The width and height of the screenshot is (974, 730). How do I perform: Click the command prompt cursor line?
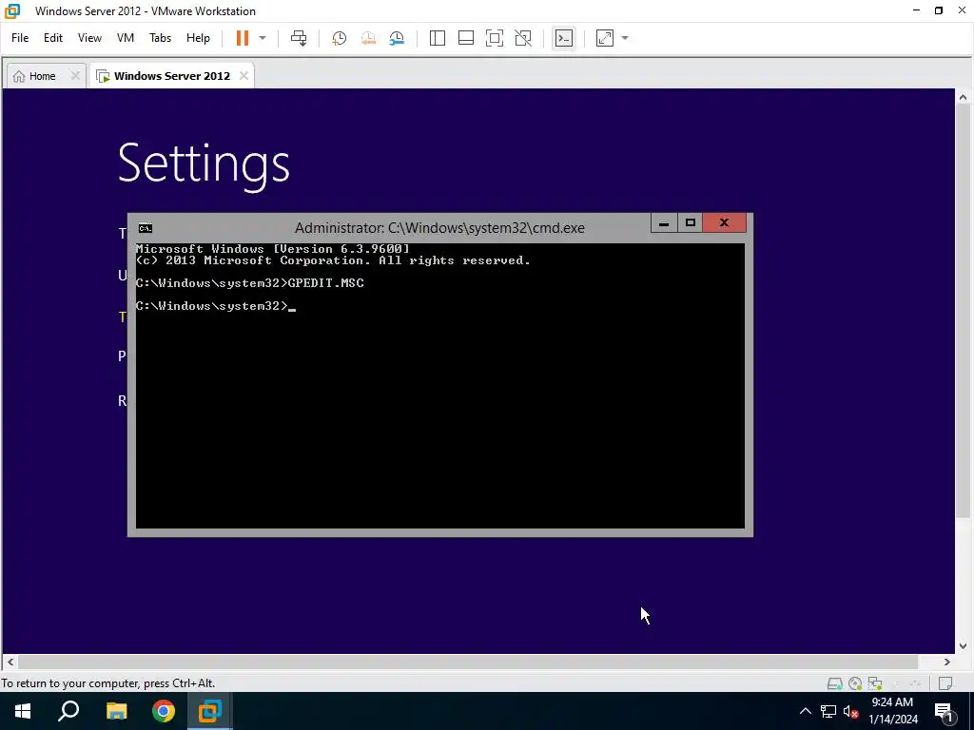point(216,306)
